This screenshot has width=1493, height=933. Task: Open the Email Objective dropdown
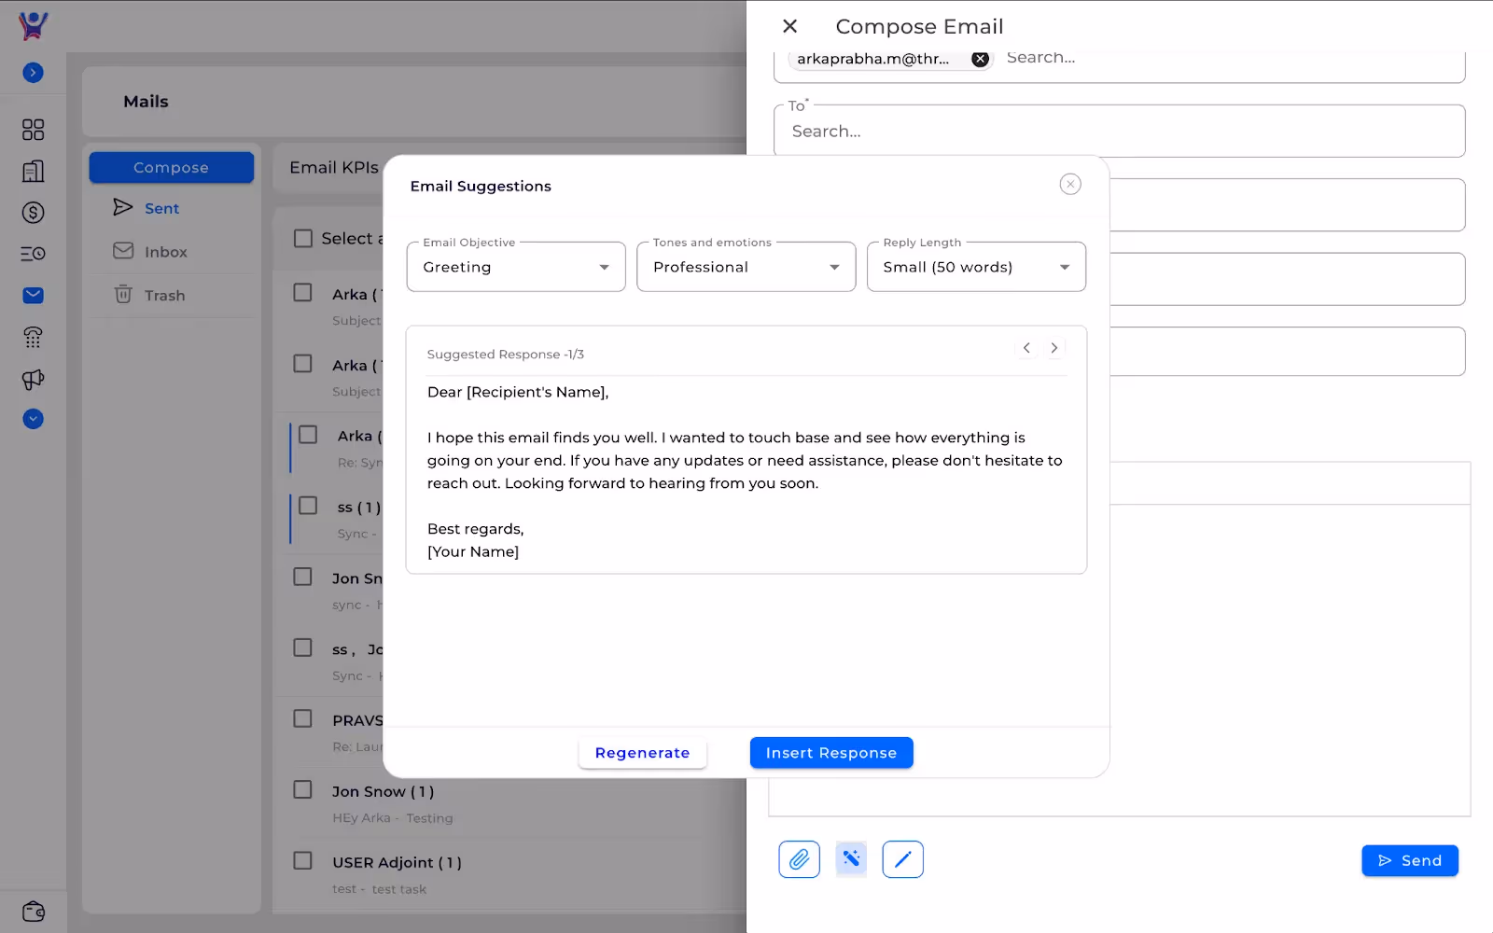(516, 268)
